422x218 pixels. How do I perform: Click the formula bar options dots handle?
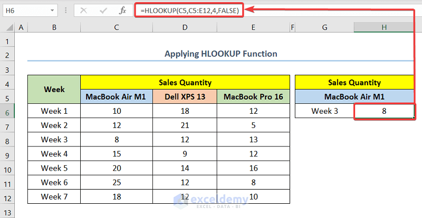point(66,11)
